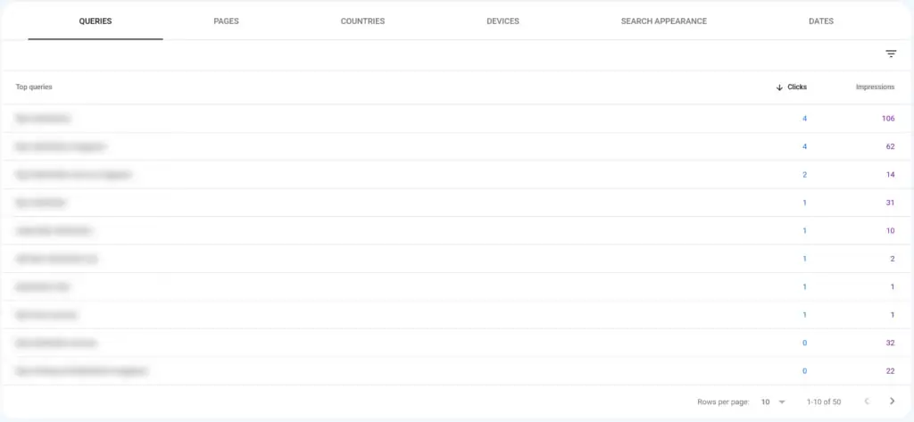
Task: Switch to the Queries tab
Action: [95, 21]
